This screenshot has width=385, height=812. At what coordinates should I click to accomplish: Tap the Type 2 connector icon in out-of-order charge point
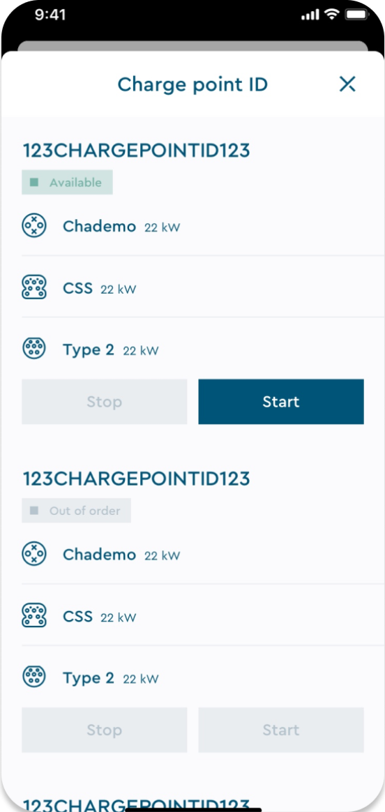(x=34, y=677)
